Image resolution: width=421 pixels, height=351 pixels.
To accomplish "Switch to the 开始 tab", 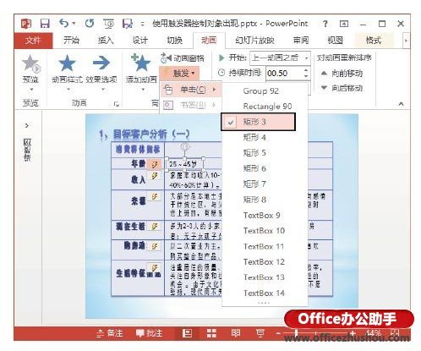I will pyautogui.click(x=71, y=41).
